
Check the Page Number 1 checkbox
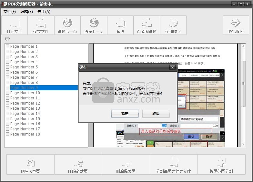click(8, 46)
